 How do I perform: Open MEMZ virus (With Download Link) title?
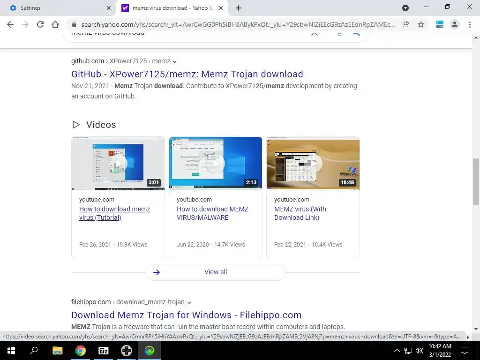tap(300, 213)
